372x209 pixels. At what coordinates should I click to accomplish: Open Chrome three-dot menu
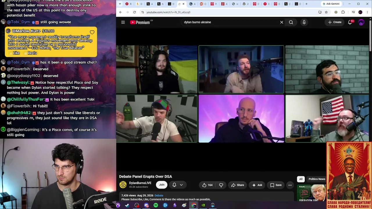coord(368,12)
